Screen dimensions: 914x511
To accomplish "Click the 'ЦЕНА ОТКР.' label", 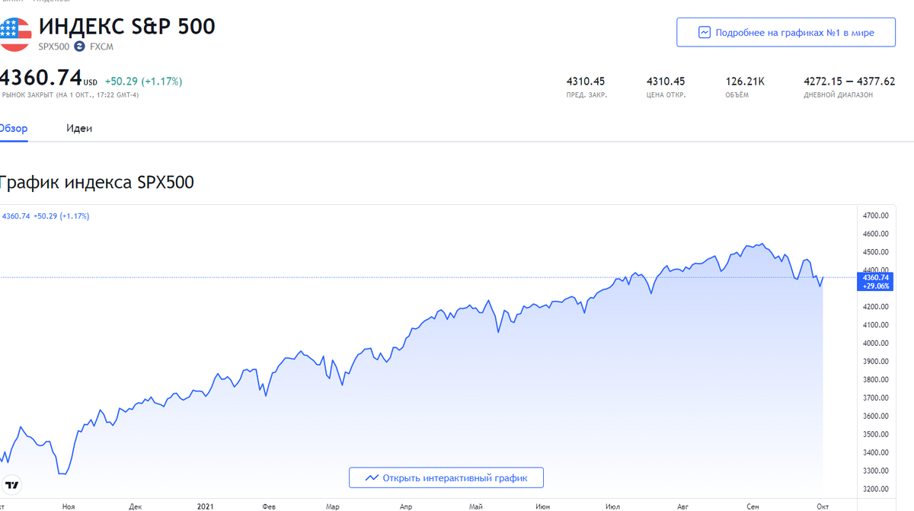I will coord(666,95).
